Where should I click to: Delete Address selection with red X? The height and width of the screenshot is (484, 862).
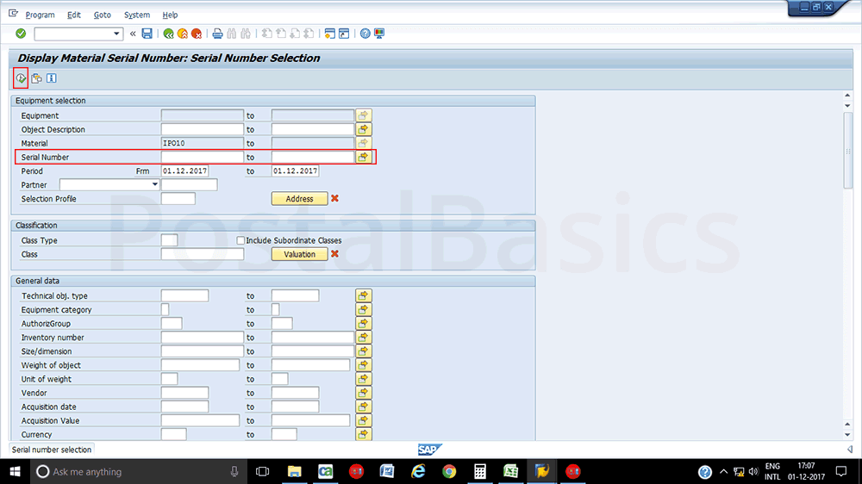(x=334, y=199)
